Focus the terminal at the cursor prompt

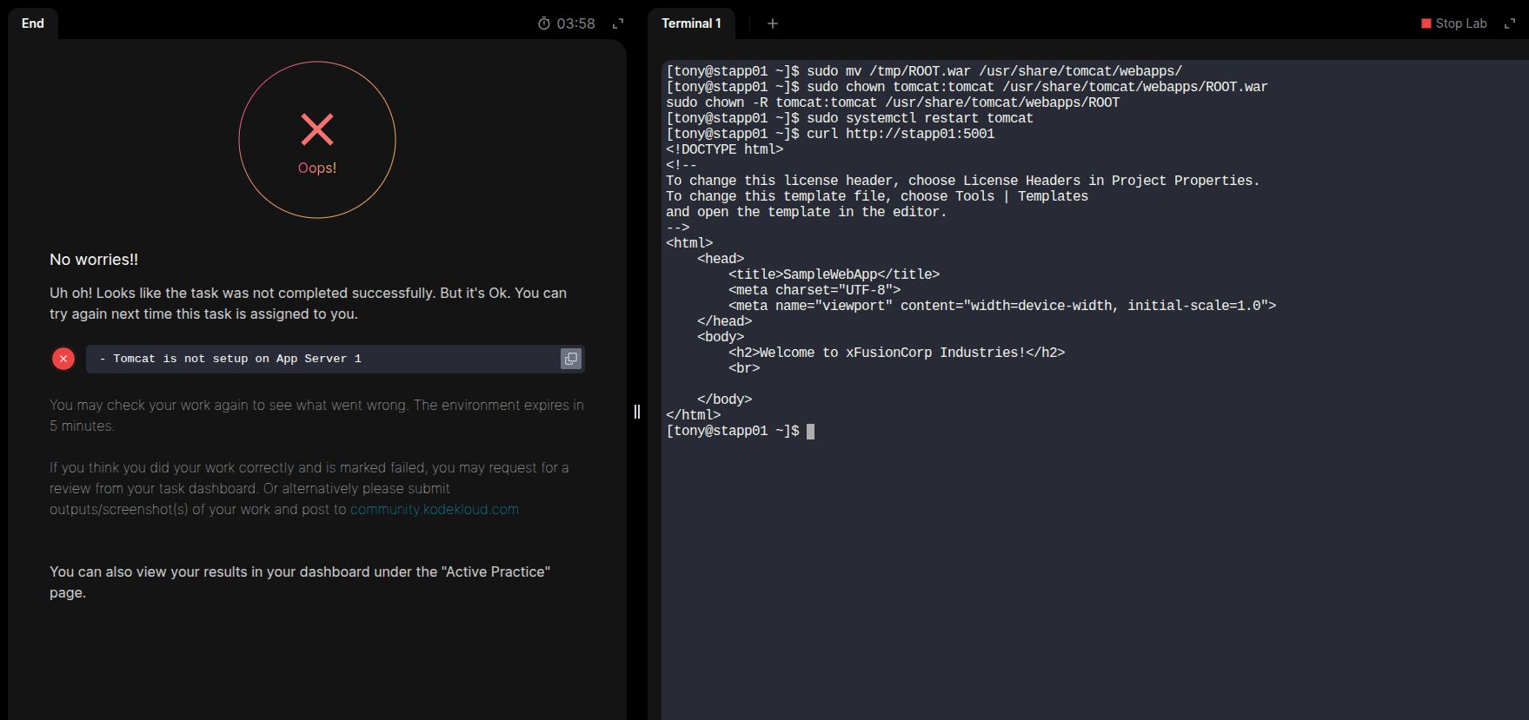[x=810, y=432]
